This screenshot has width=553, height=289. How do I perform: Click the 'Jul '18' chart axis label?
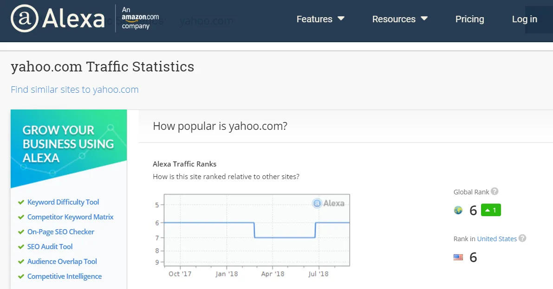318,274
